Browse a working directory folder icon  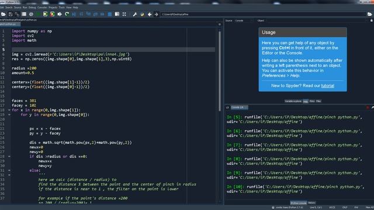(370, 14)
